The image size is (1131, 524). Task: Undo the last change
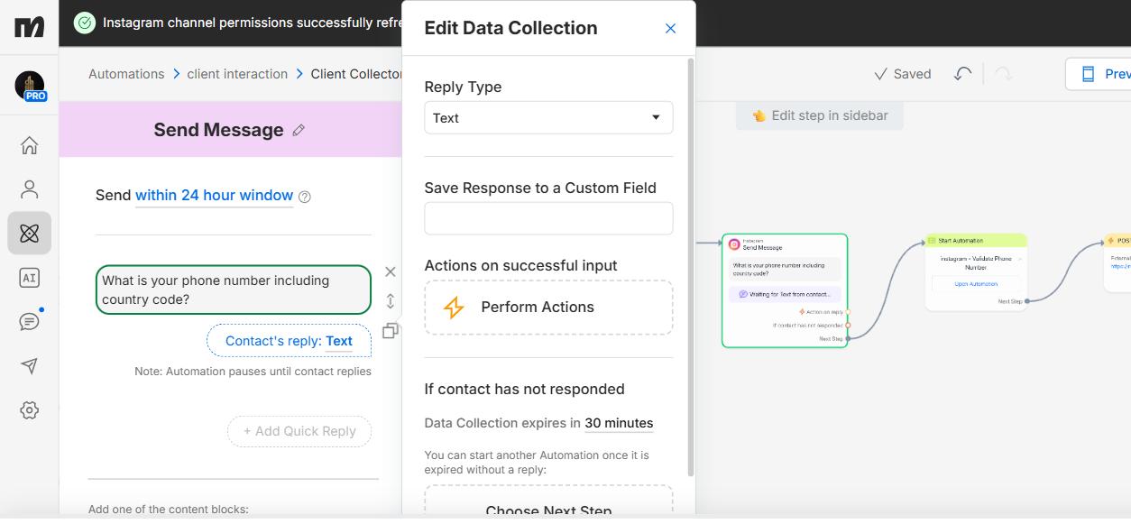click(962, 74)
